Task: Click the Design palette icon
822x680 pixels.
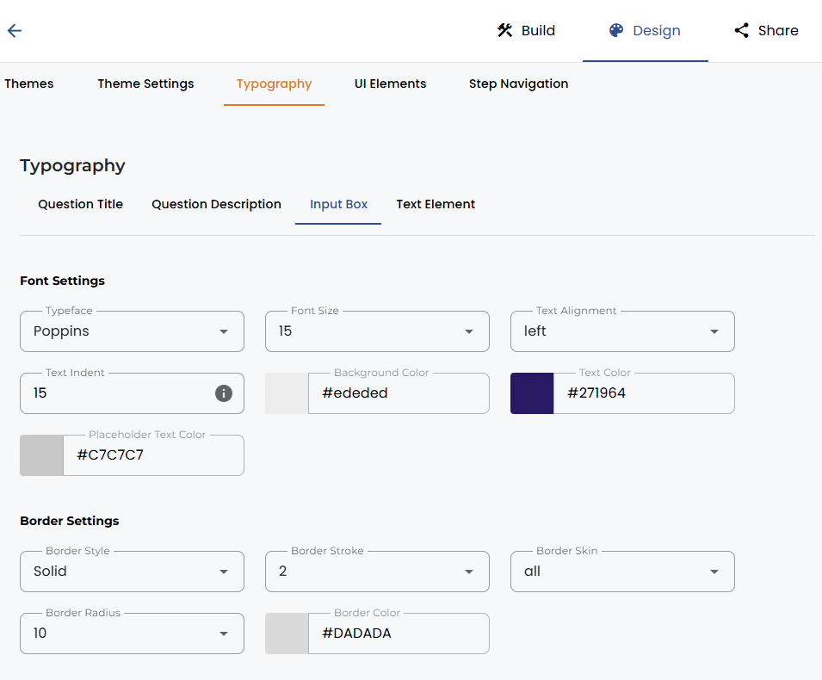Action: point(616,30)
